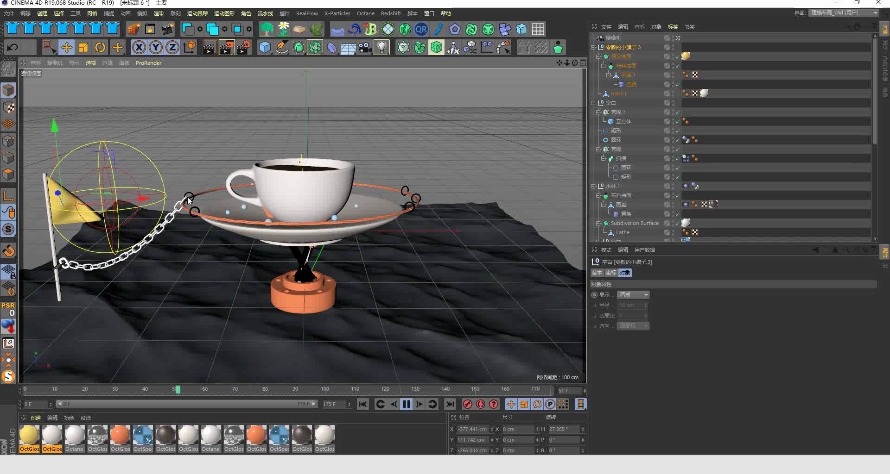
Task: Click the 摄像机 camera icon in the object manager
Action: click(x=601, y=38)
